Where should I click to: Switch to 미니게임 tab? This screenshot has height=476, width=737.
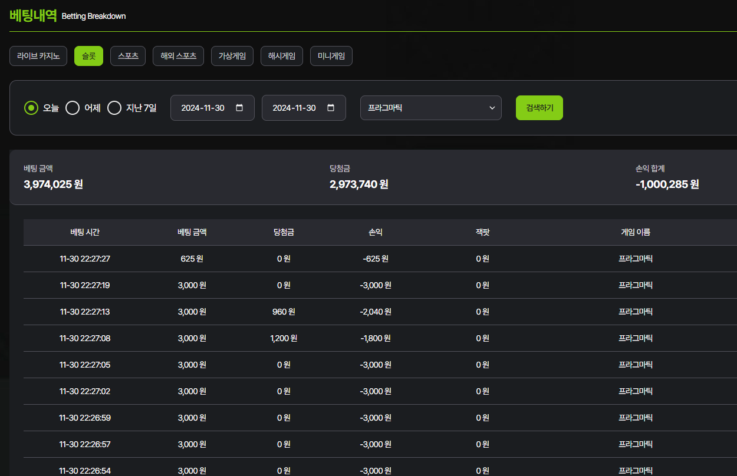coord(331,56)
